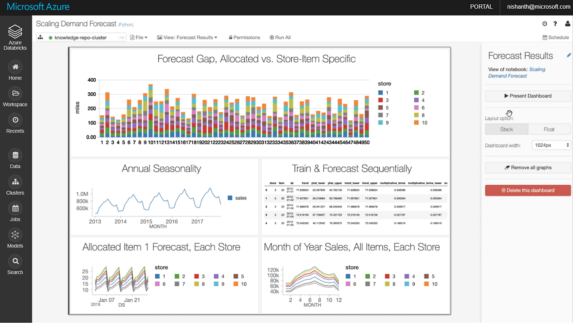
Task: Open the Jobs calendar icon
Action: pos(15,208)
